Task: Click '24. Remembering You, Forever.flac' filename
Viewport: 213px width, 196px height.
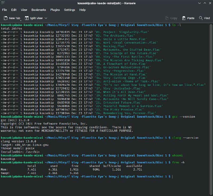Action: tap(125, 113)
